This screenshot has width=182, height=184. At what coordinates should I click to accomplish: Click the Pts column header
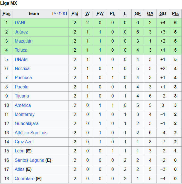click(175, 13)
